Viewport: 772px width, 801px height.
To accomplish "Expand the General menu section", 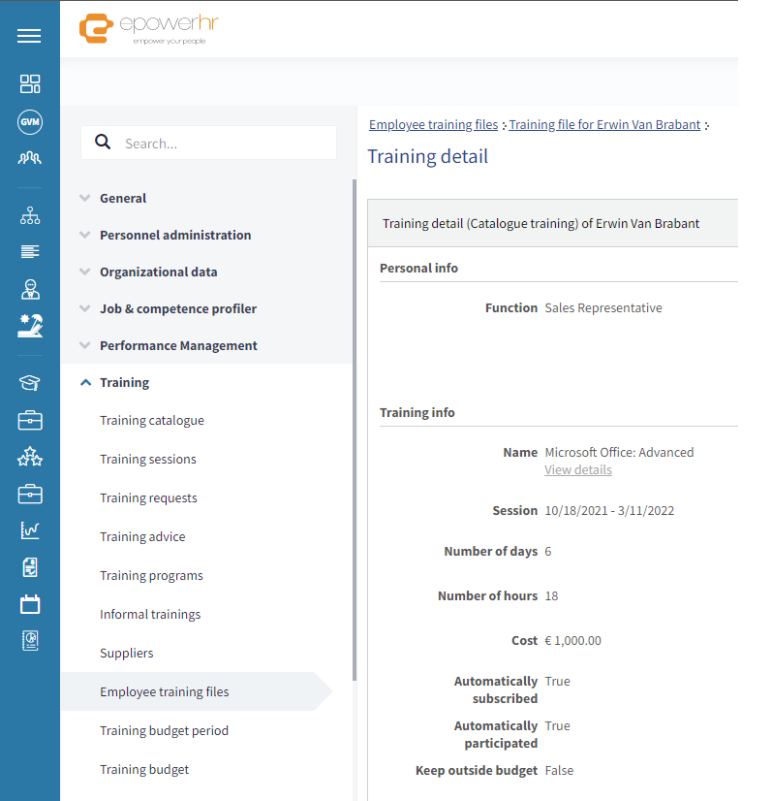I will 123,198.
